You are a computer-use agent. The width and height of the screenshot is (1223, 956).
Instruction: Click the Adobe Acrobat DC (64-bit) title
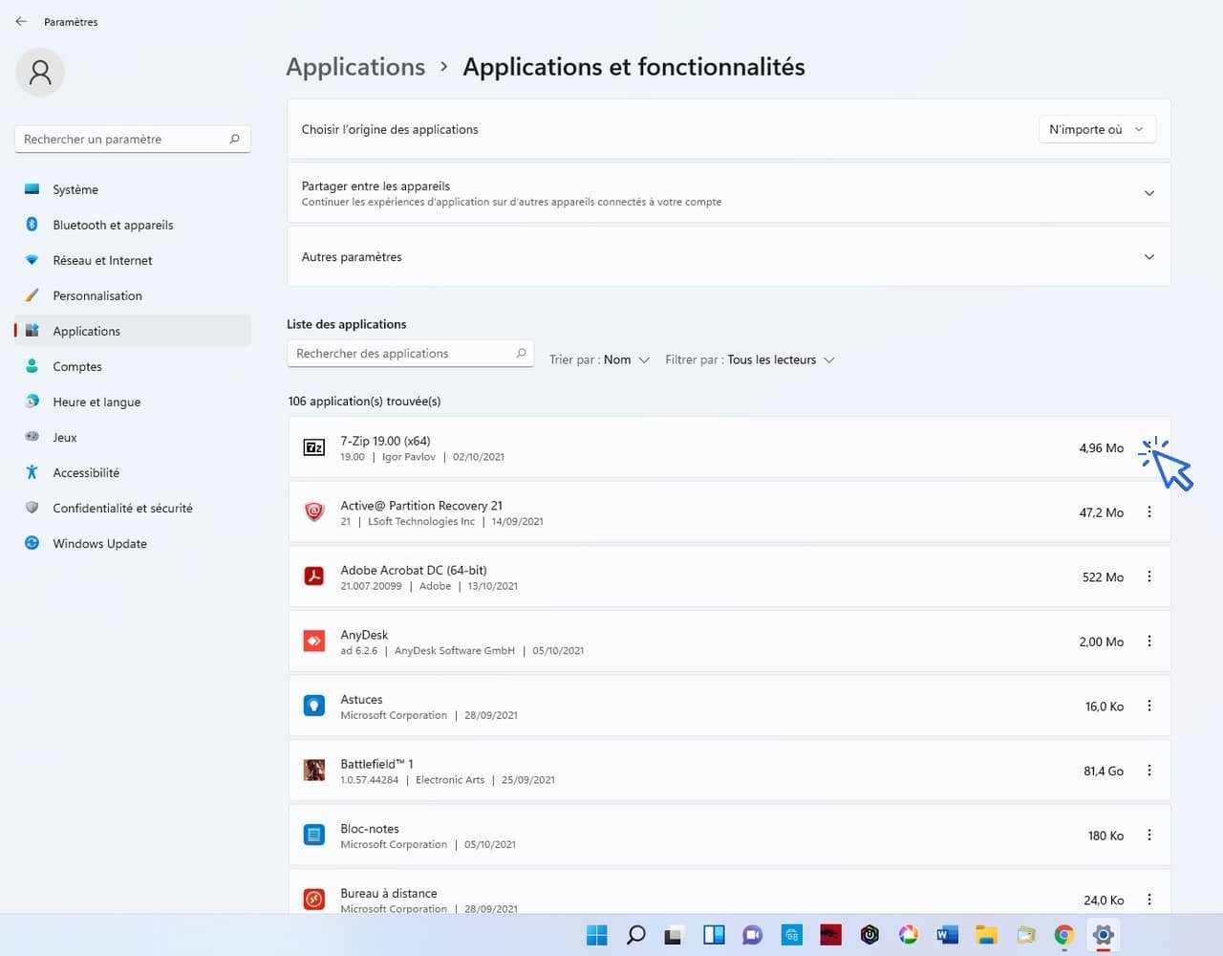click(414, 570)
